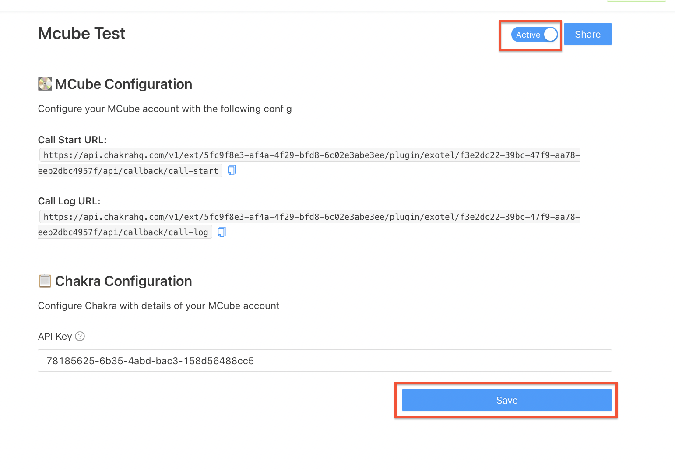The image size is (675, 471).
Task: Click the Share button
Action: [x=587, y=34]
